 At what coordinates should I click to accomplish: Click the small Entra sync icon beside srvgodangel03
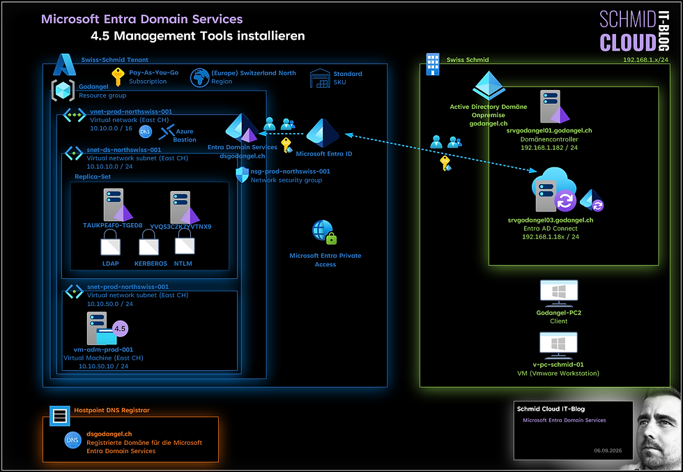[592, 201]
